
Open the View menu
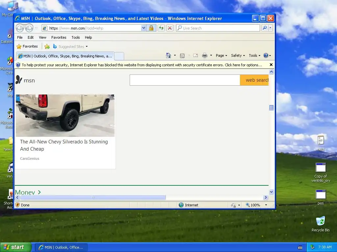tap(42, 37)
